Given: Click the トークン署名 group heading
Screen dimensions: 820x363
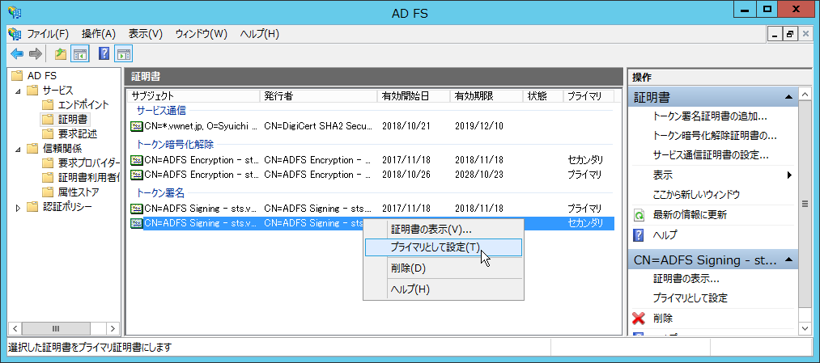Looking at the screenshot, I should 160,193.
